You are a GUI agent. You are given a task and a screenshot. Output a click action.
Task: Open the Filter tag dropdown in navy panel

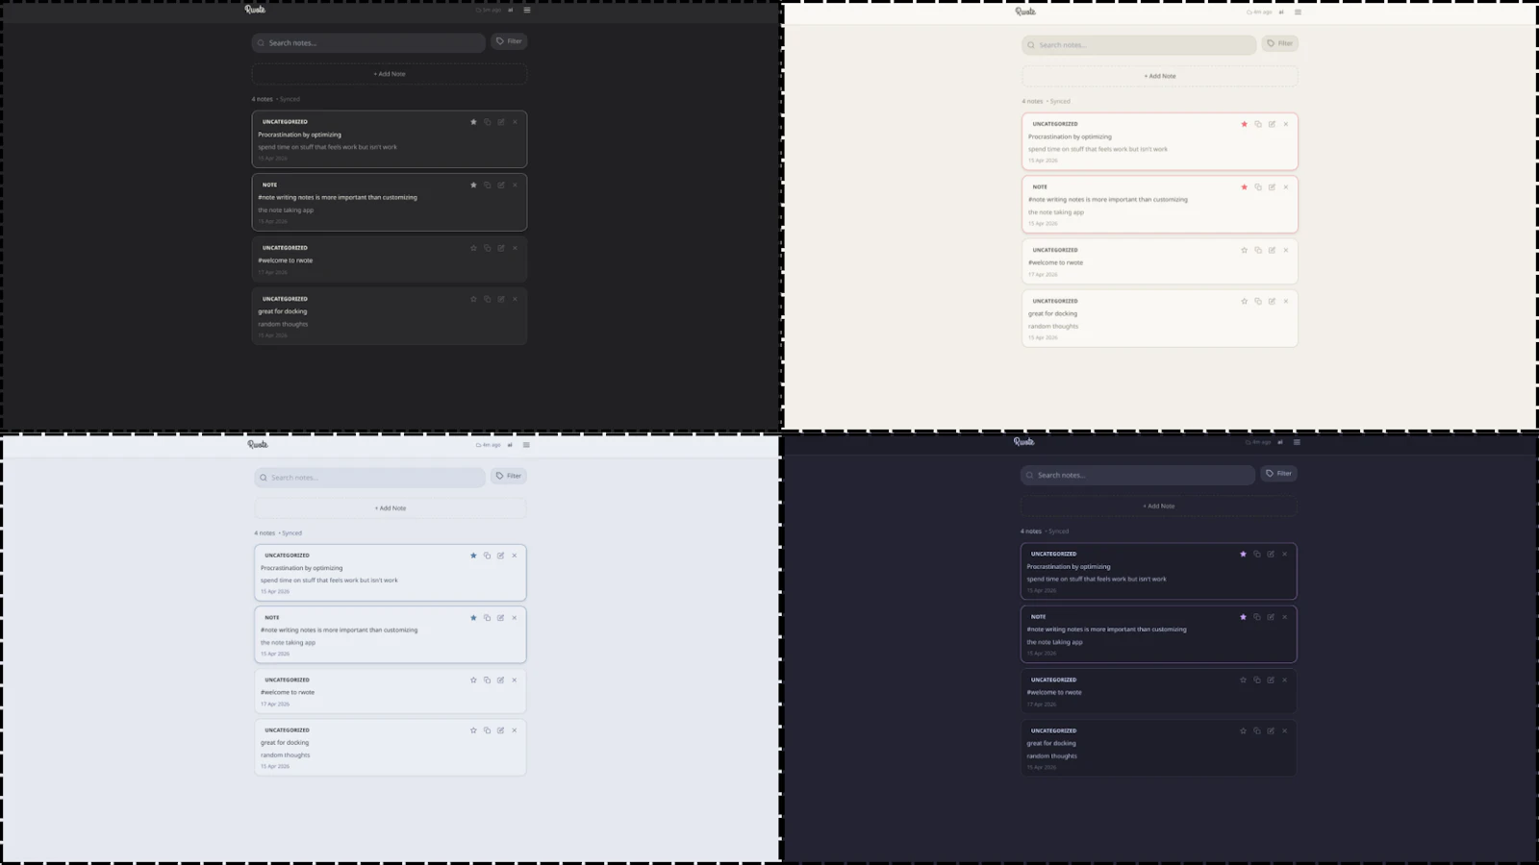(1279, 473)
